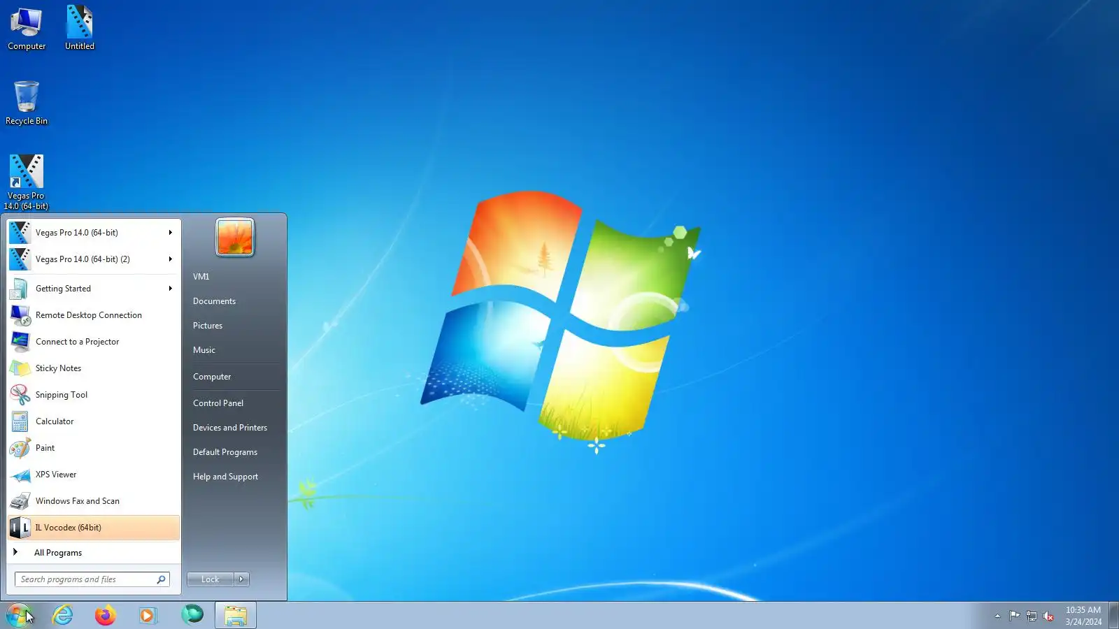This screenshot has height=629, width=1119.
Task: Click the IL Vocodex (64bit) icon
Action: click(20, 528)
